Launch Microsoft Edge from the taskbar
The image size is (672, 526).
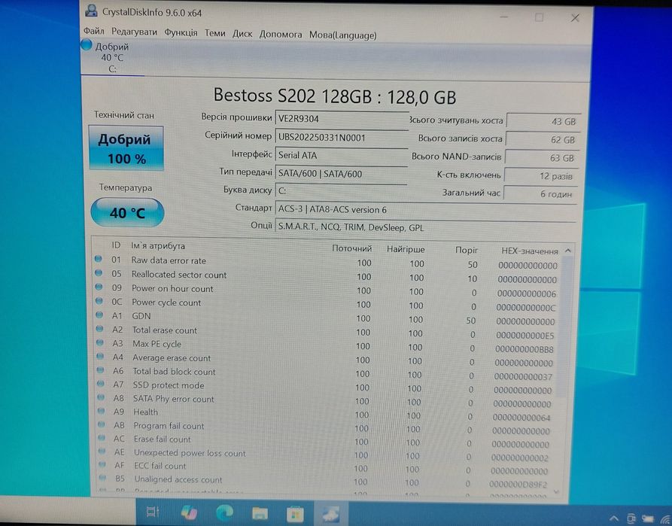(224, 512)
